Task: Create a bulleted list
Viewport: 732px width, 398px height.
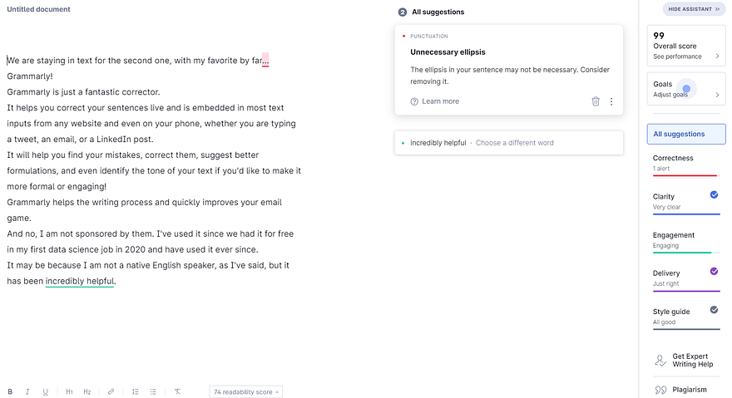Action: click(x=153, y=391)
